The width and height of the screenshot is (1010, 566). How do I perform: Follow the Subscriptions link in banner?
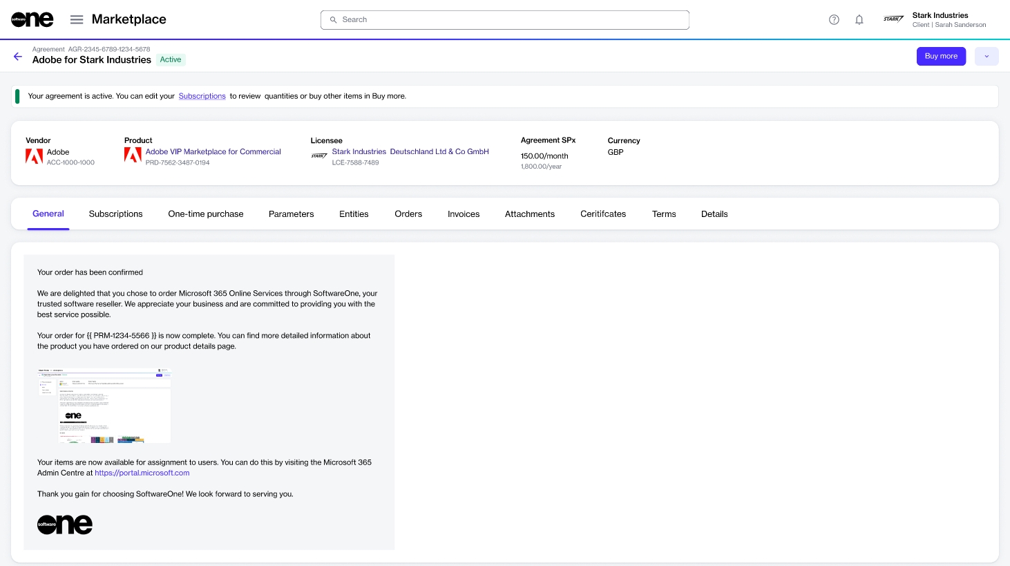202,96
